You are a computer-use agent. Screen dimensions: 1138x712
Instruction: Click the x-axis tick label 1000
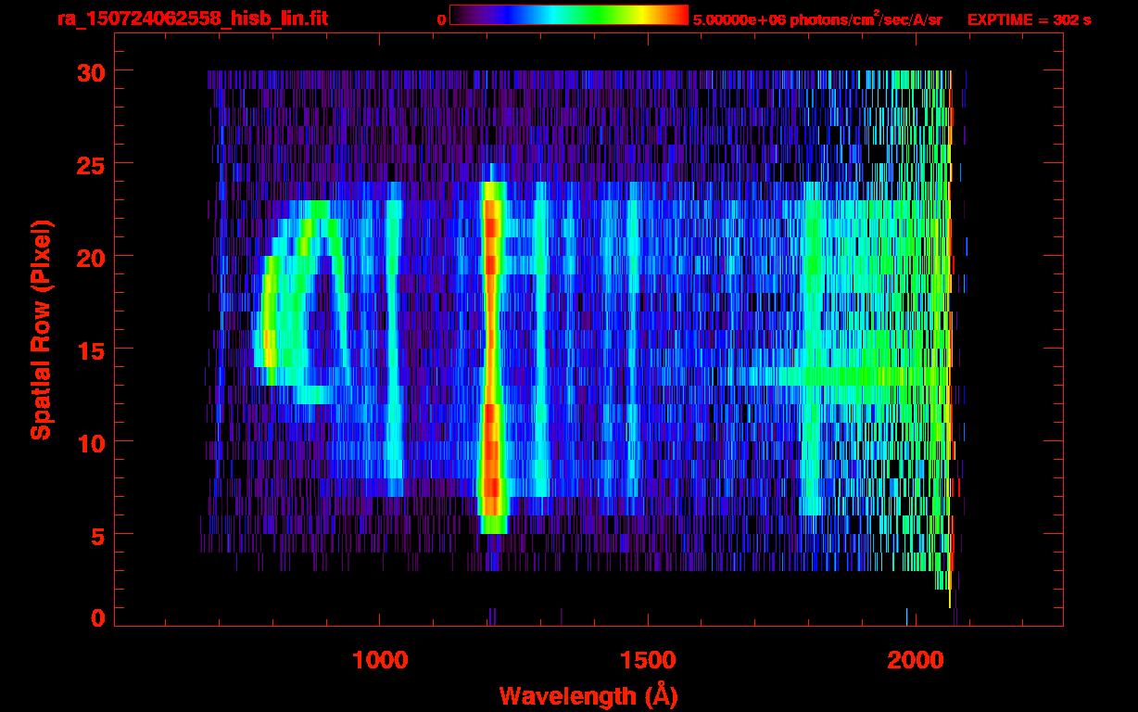tap(380, 659)
